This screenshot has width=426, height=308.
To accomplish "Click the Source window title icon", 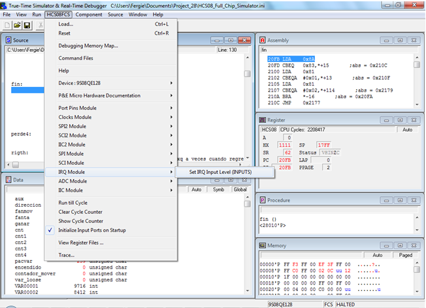I will coord(7,41).
